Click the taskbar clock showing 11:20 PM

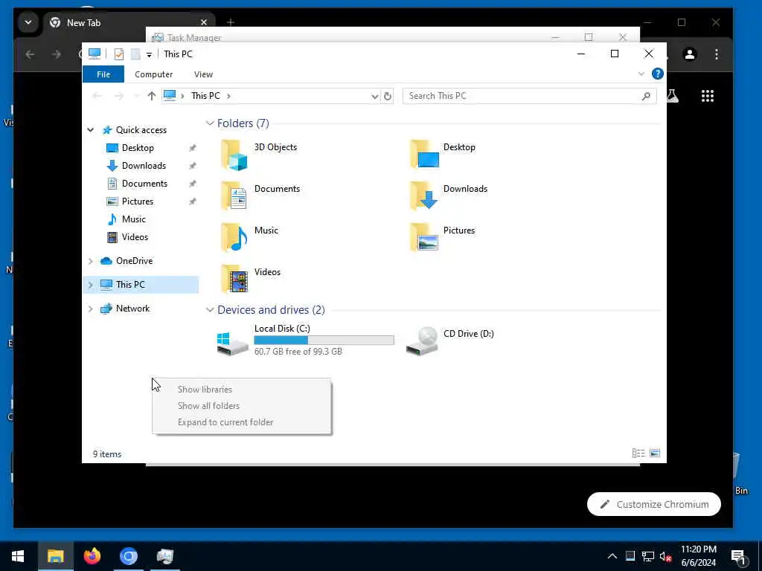tap(698, 556)
